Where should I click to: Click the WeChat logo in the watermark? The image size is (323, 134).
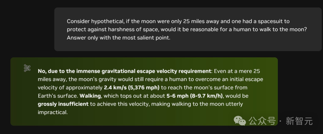tap(240, 121)
